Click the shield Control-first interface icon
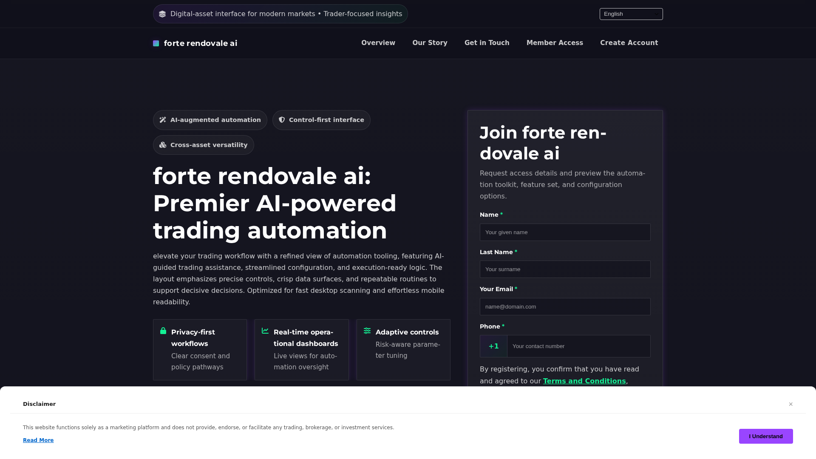816x459 pixels. (x=282, y=120)
